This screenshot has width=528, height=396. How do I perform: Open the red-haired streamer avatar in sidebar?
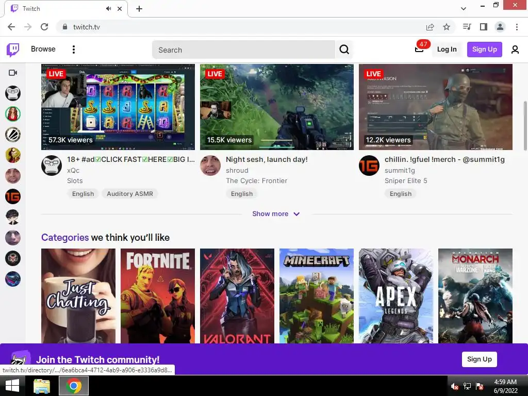pos(13,114)
